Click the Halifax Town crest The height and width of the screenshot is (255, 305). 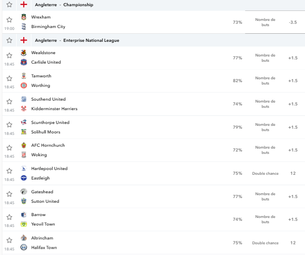point(24,247)
